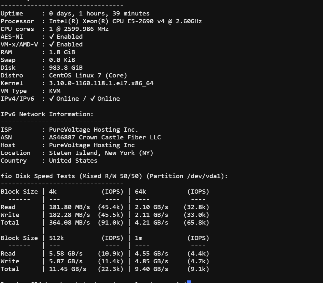Click the VM-x/AMD-V Enabled checkmark

[52, 45]
